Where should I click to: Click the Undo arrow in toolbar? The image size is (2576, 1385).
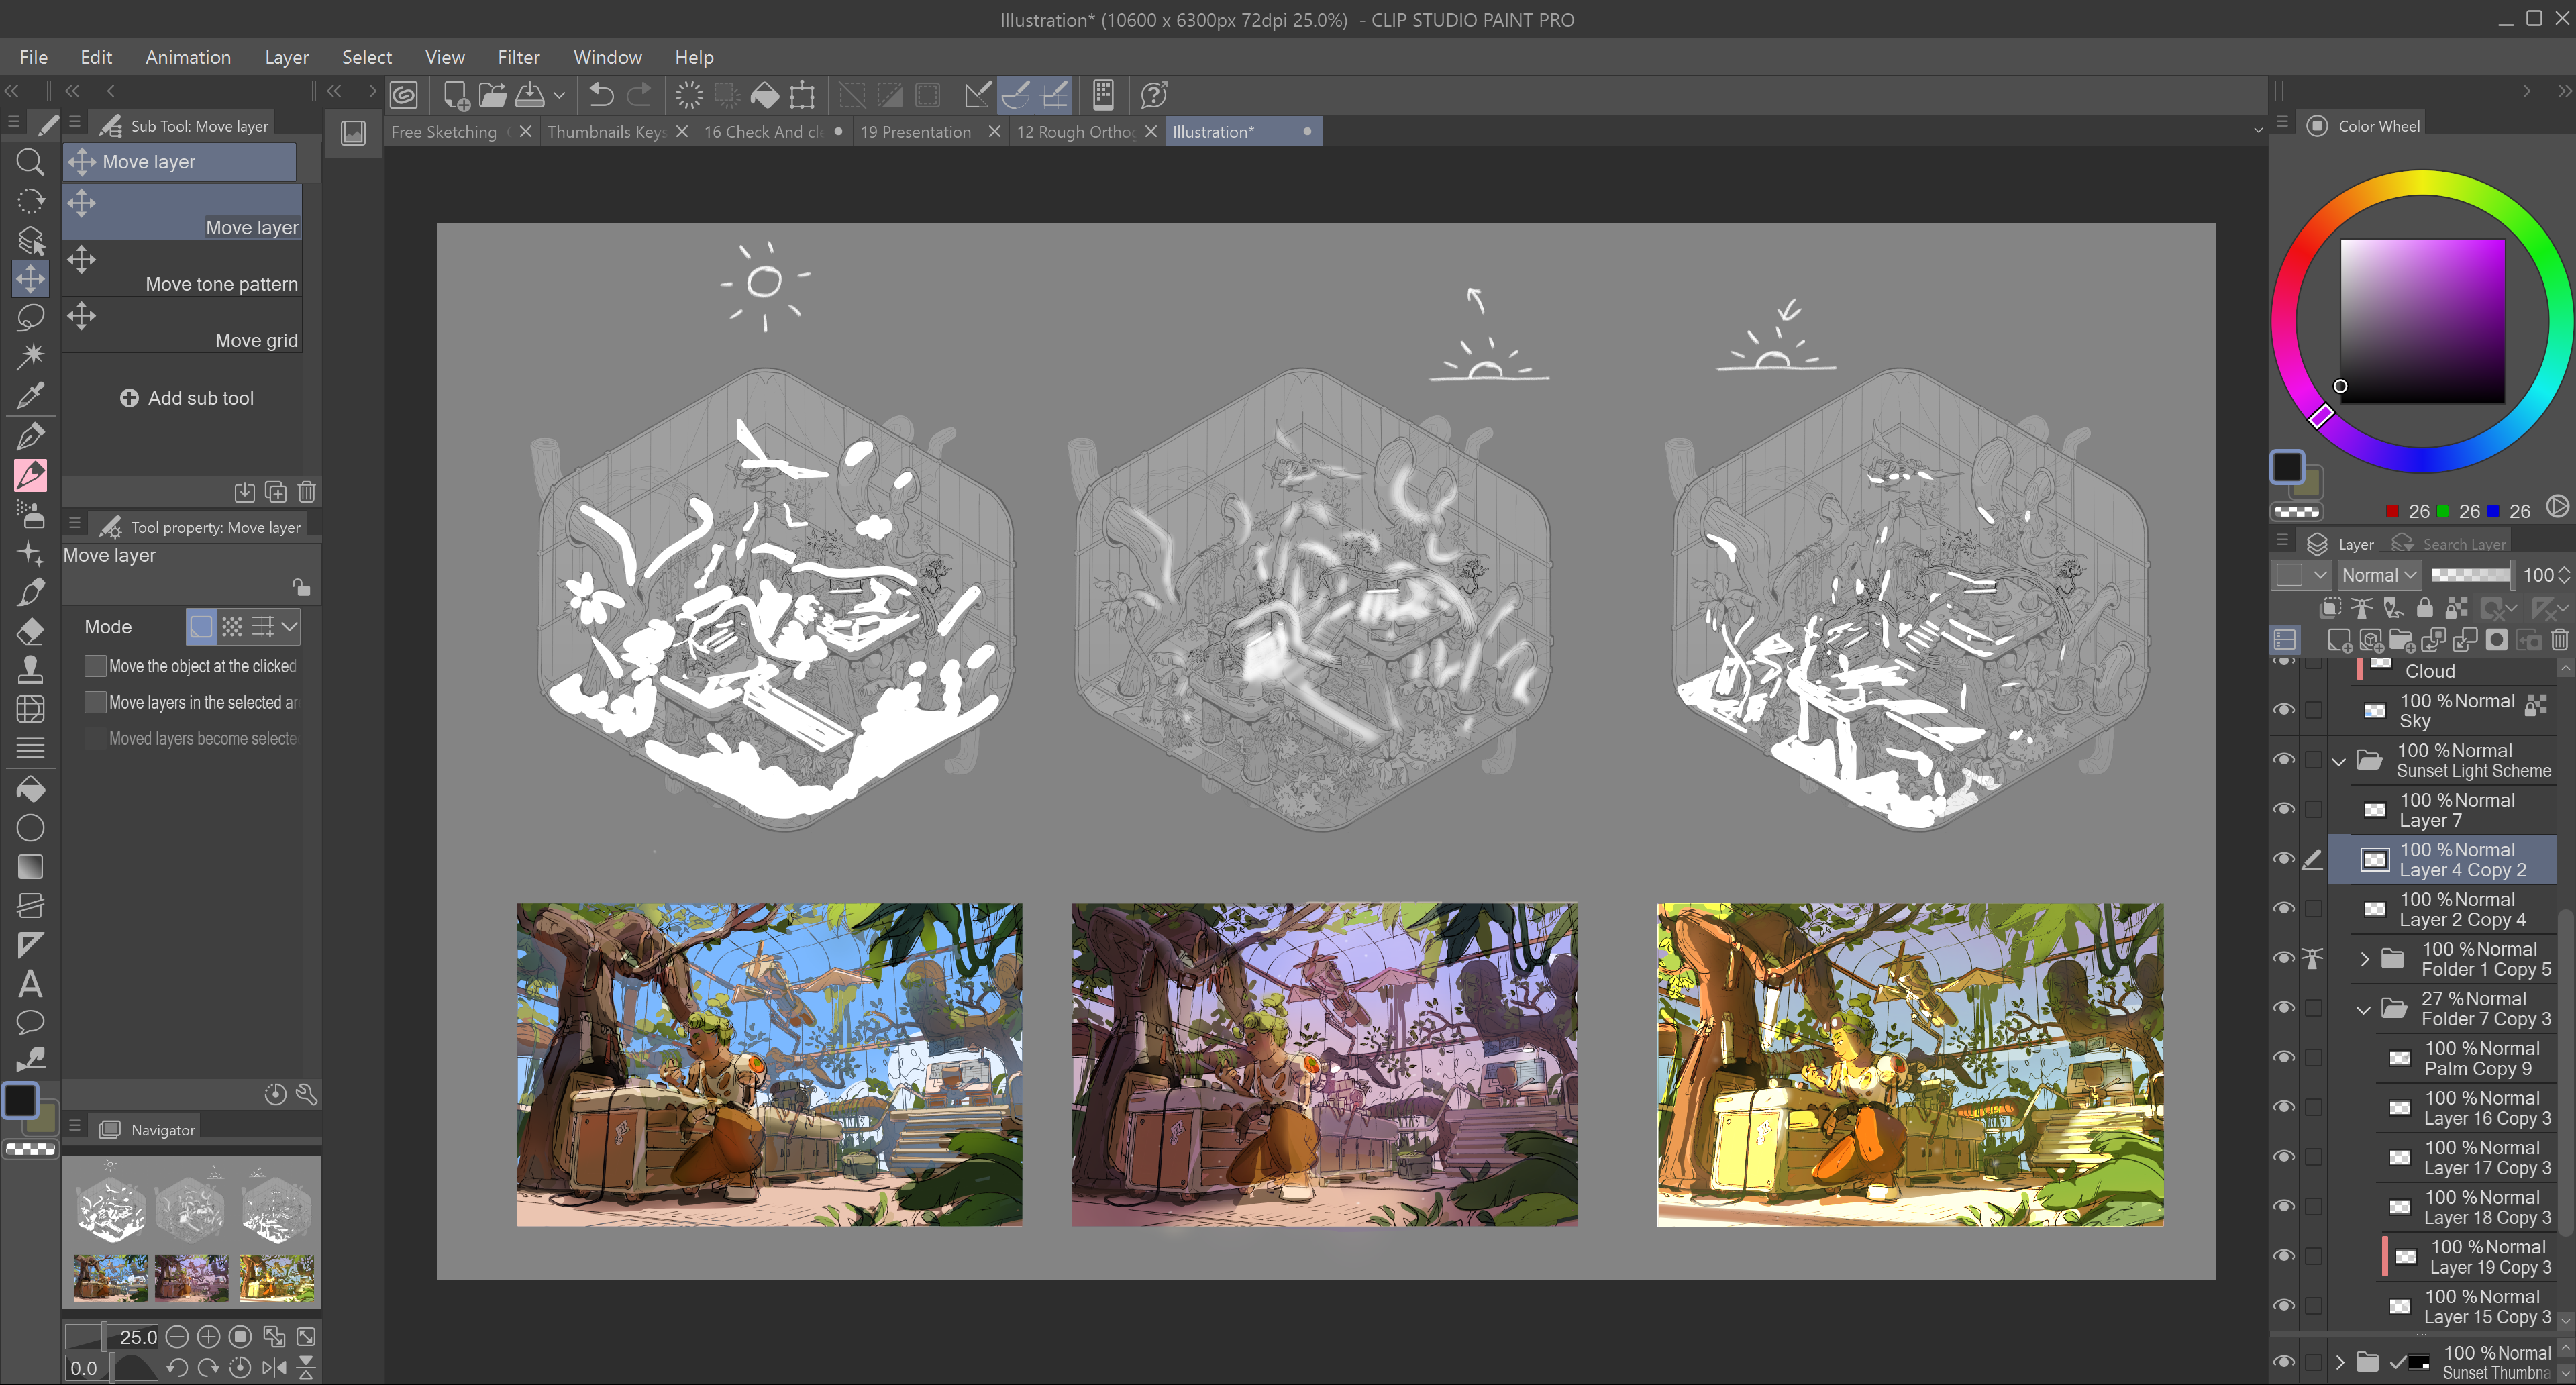(601, 95)
